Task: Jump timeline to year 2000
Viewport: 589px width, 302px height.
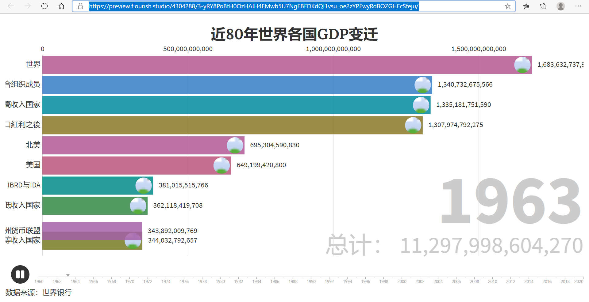Action: tap(402, 281)
